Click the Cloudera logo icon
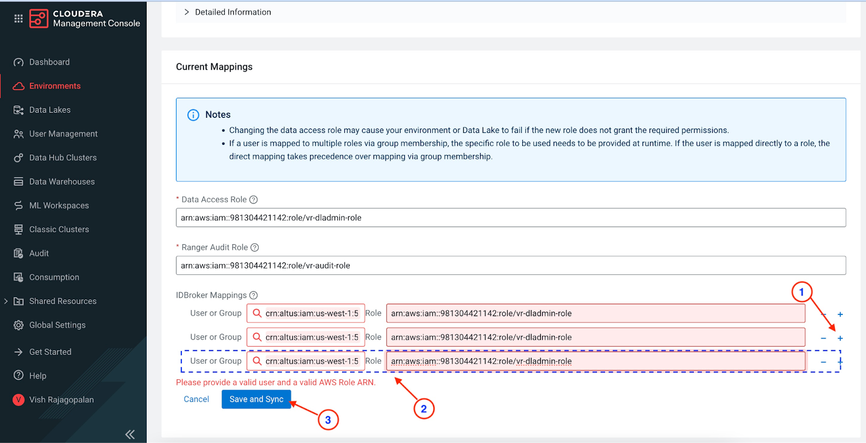This screenshot has height=443, width=866. pos(38,18)
